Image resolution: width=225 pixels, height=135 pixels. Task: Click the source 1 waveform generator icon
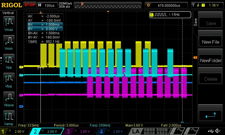(x=178, y=131)
